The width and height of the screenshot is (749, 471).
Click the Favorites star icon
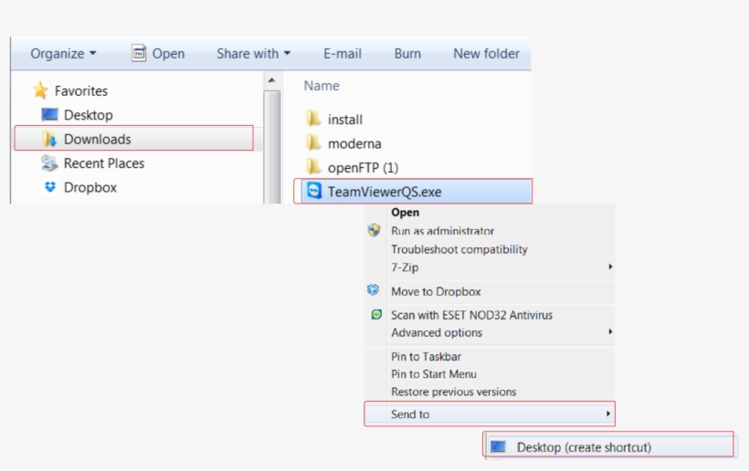point(40,90)
